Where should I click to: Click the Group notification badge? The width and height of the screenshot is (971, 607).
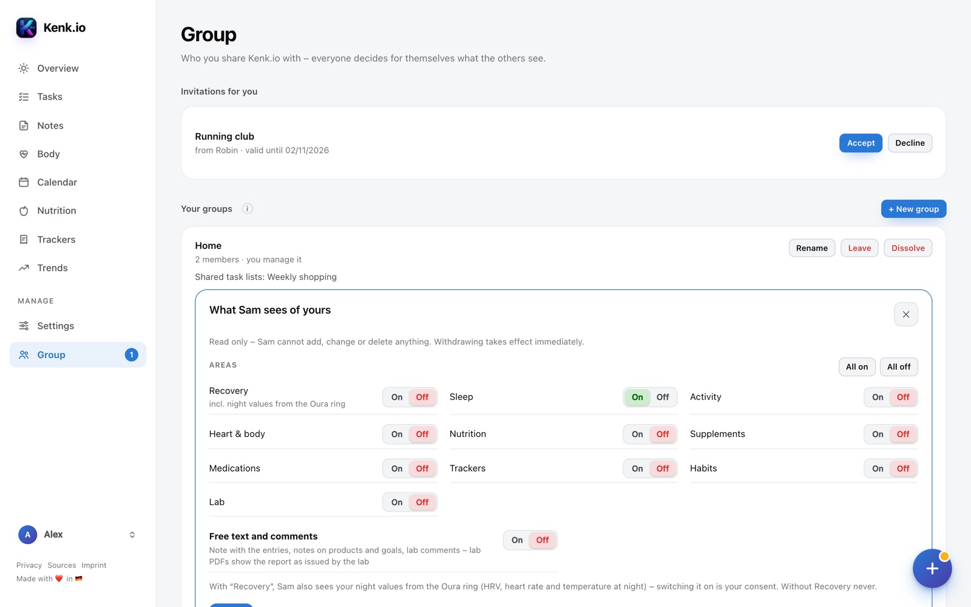pos(131,354)
